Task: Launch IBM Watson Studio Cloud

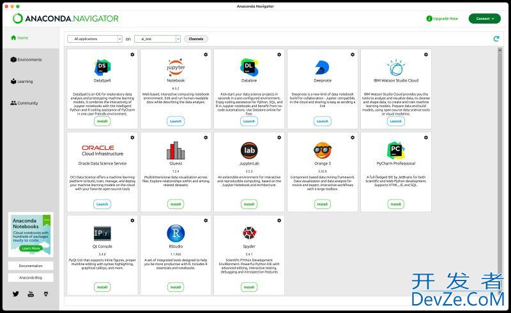Action: tap(395, 121)
